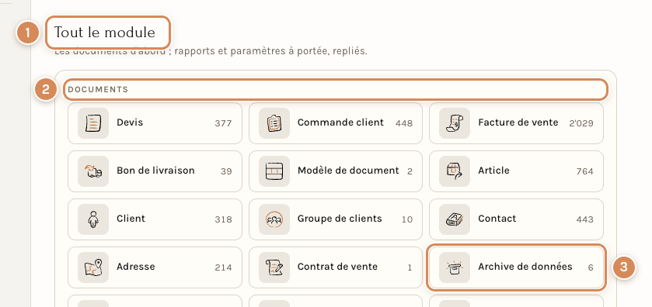The width and height of the screenshot is (652, 307).
Task: Open the Commande client clipboard icon
Action: [x=274, y=123]
